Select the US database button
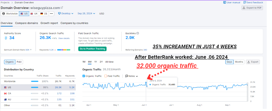The width and height of the screenshot is (272, 111). point(24,14)
